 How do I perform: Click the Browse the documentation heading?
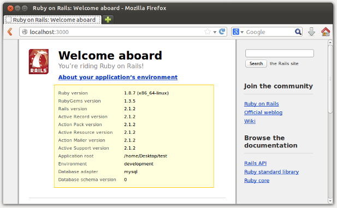[x=271, y=141]
